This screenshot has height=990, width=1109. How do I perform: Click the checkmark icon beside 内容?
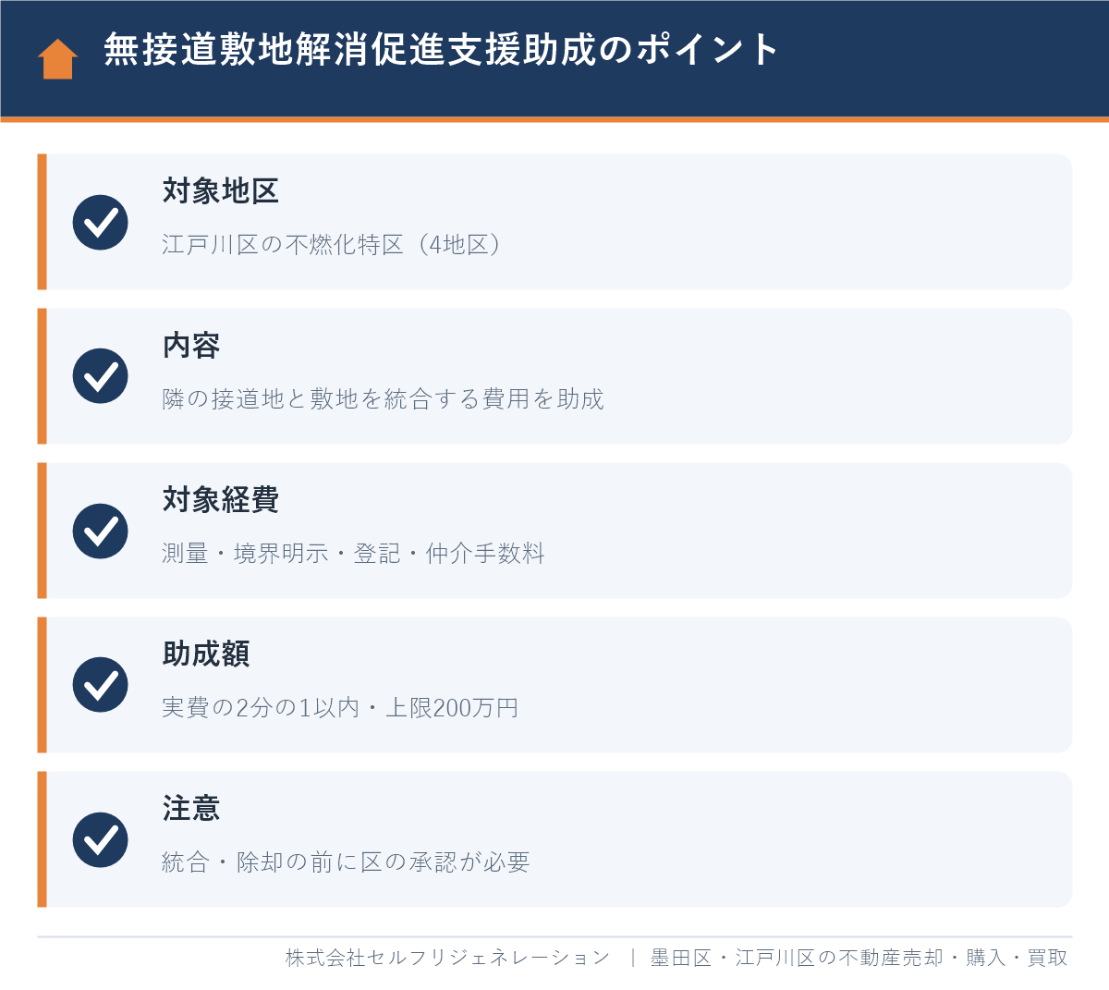(101, 376)
